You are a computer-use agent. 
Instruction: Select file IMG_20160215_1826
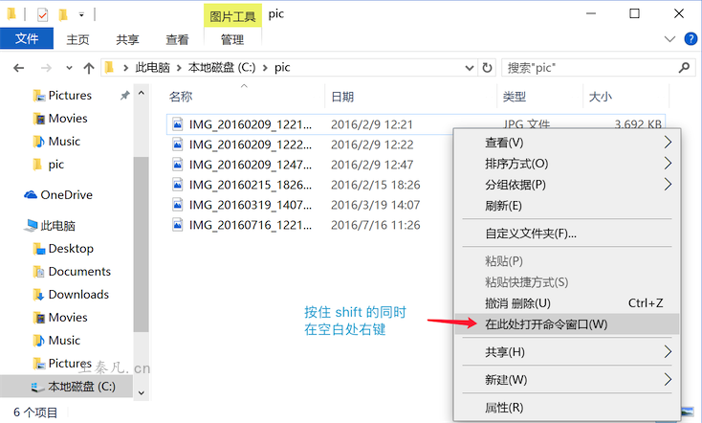(x=250, y=185)
